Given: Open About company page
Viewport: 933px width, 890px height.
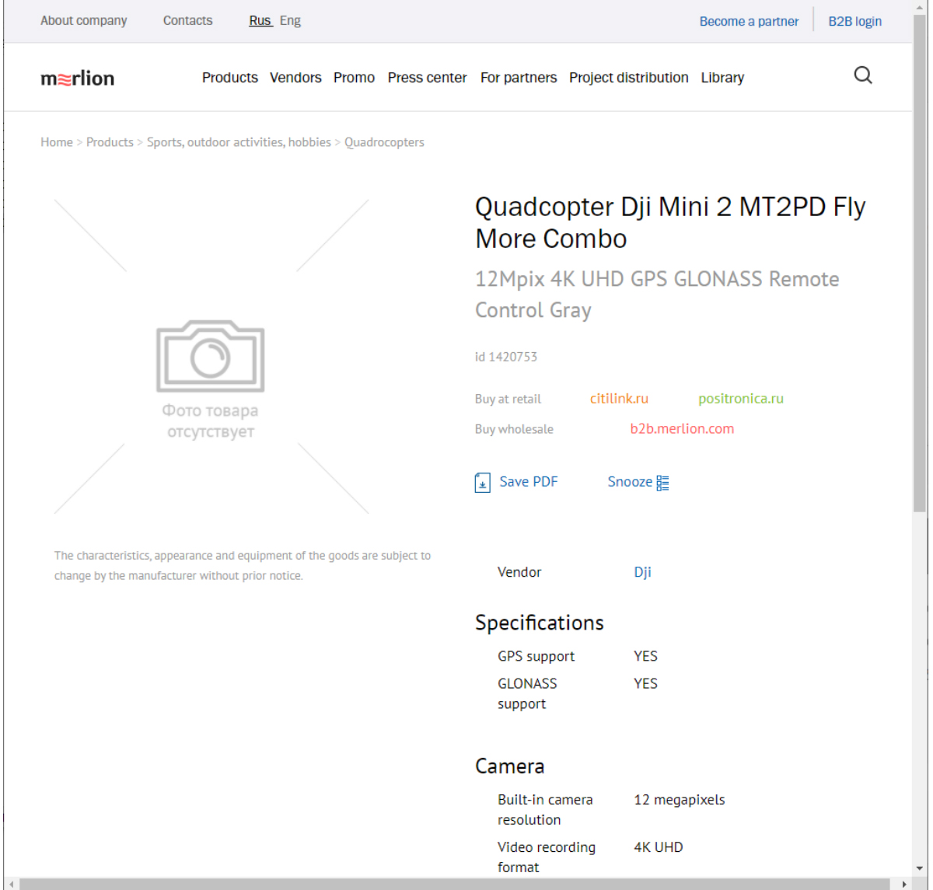Looking at the screenshot, I should [84, 21].
